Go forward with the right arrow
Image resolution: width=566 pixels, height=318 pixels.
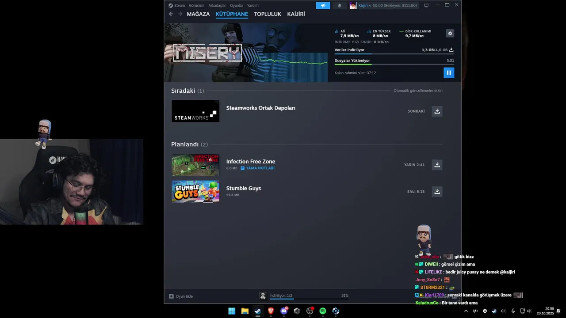click(x=180, y=14)
